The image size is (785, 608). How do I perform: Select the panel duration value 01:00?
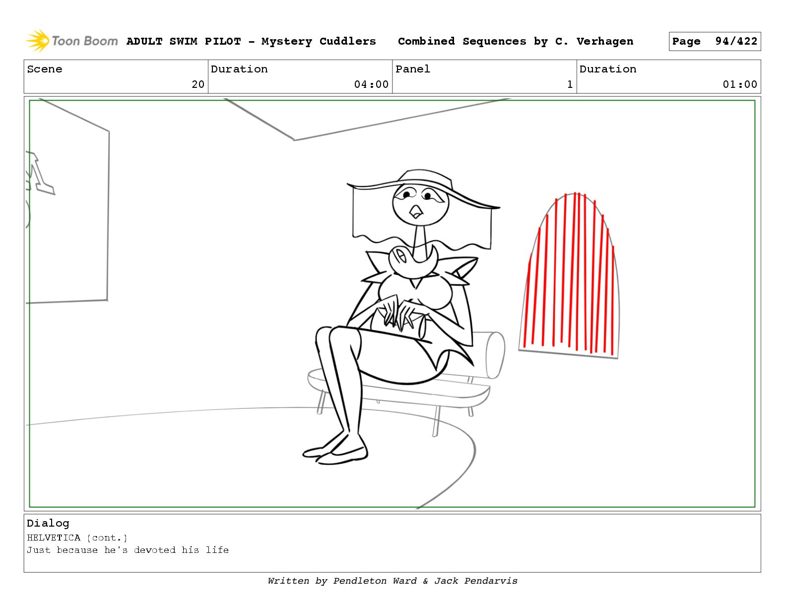pyautogui.click(x=740, y=84)
